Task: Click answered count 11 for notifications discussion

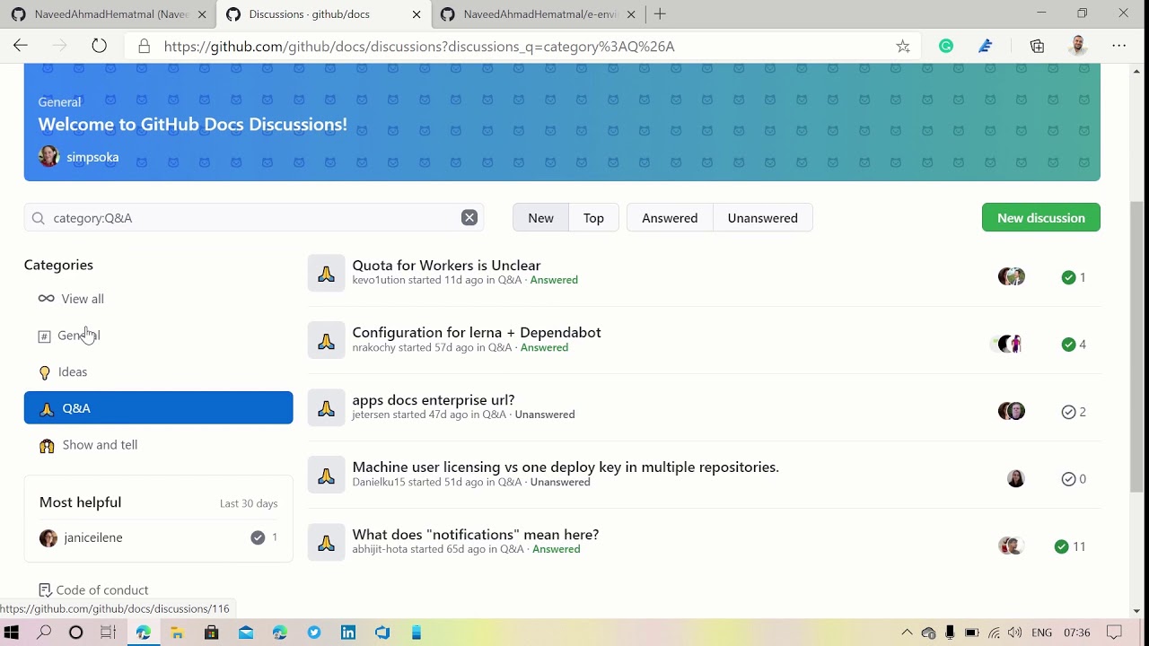Action: [1070, 546]
